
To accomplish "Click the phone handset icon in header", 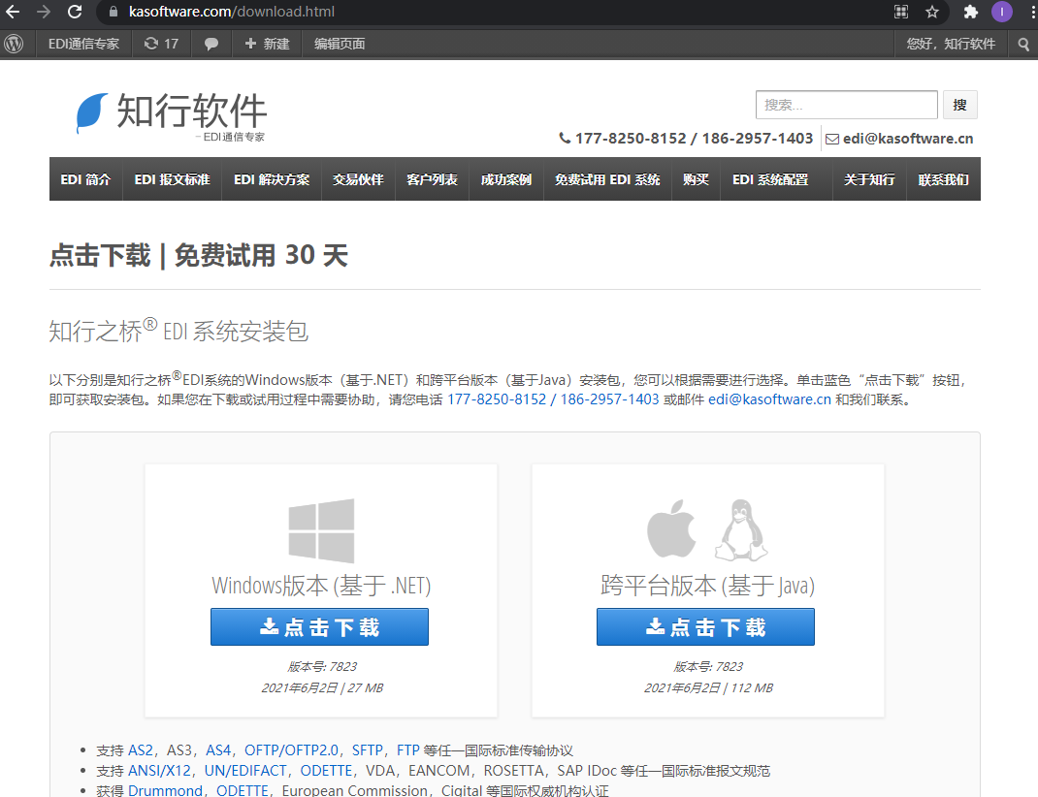I will [x=565, y=139].
